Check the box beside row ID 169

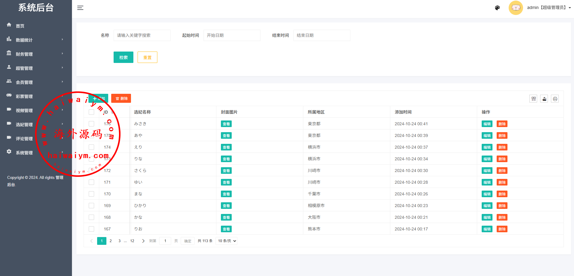tap(91, 206)
